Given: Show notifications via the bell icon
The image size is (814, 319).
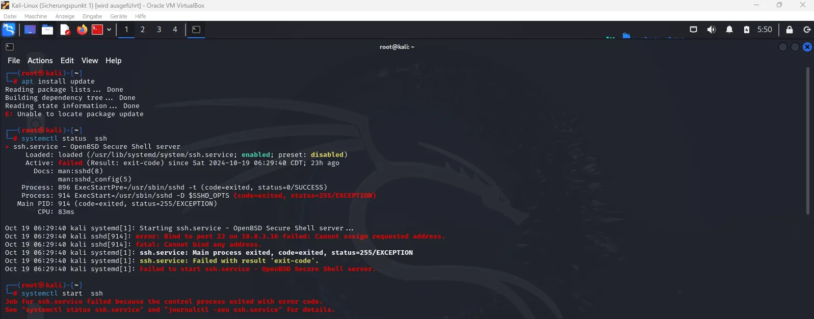Looking at the screenshot, I should [x=729, y=30].
